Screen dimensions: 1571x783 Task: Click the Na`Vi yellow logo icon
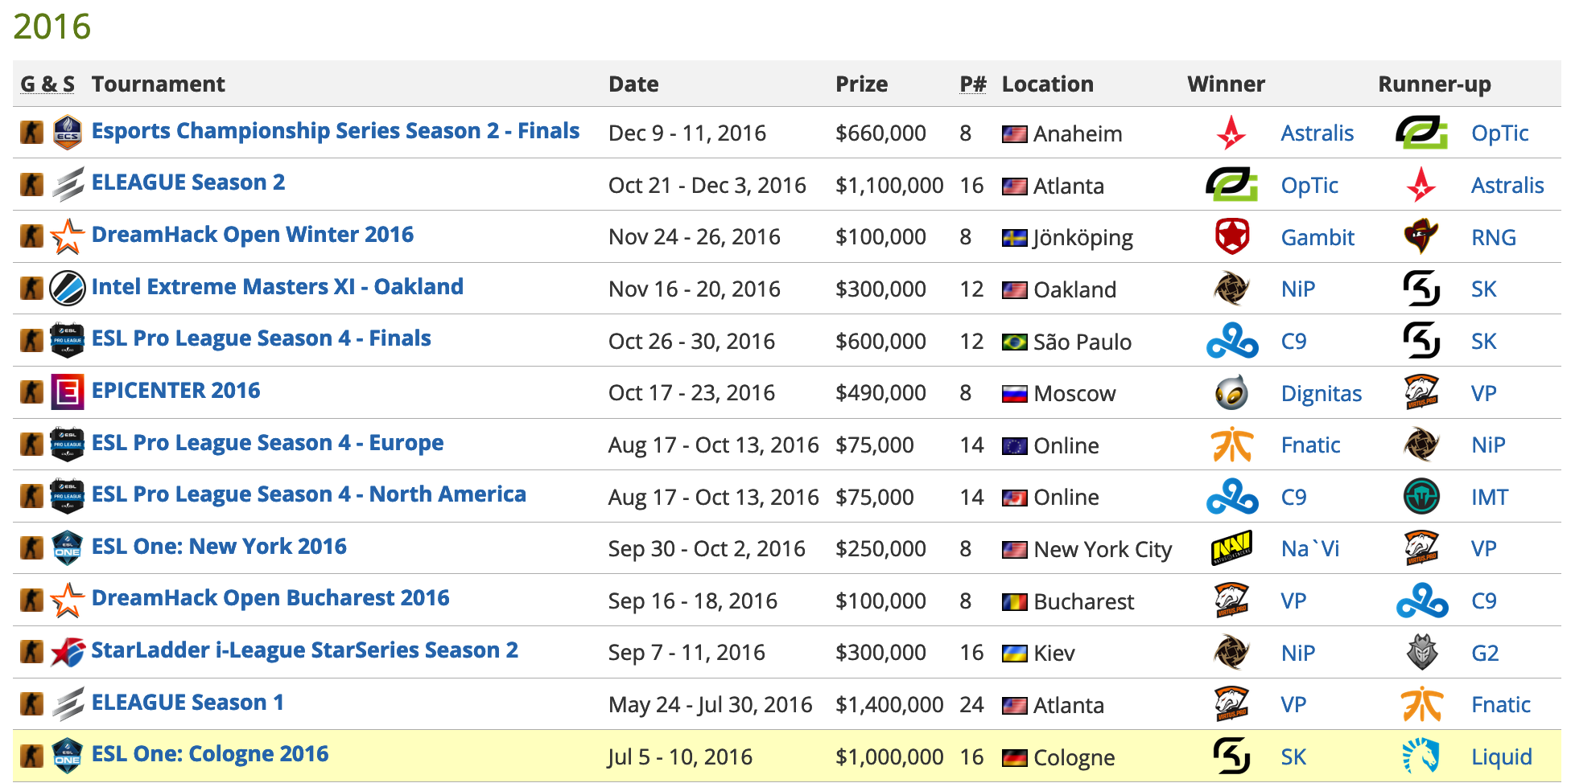(x=1231, y=548)
